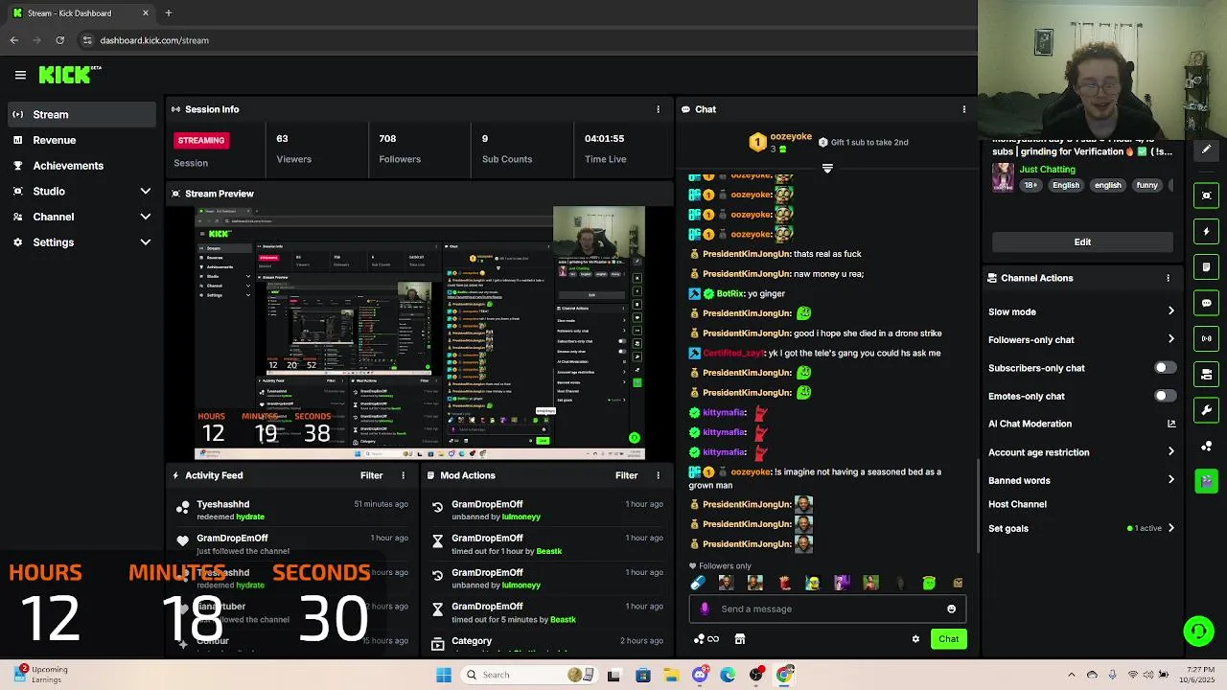
Task: Open Set goals chevron
Action: coord(1170,528)
